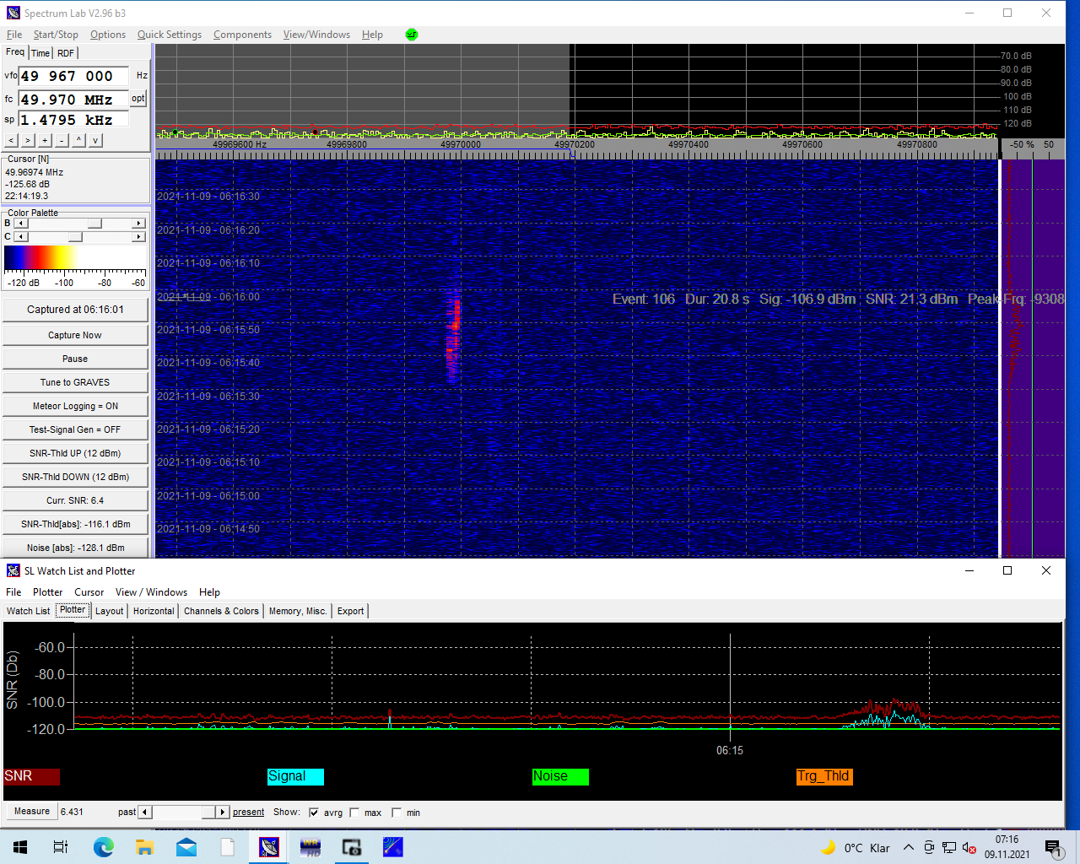The width and height of the screenshot is (1080, 864).
Task: Click the Capture Now button
Action: [x=75, y=335]
